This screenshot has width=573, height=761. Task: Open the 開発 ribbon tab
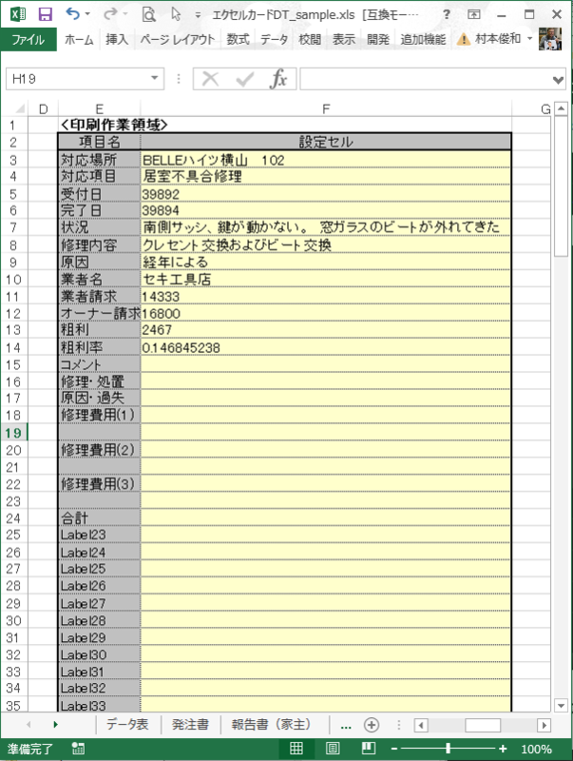pos(378,39)
